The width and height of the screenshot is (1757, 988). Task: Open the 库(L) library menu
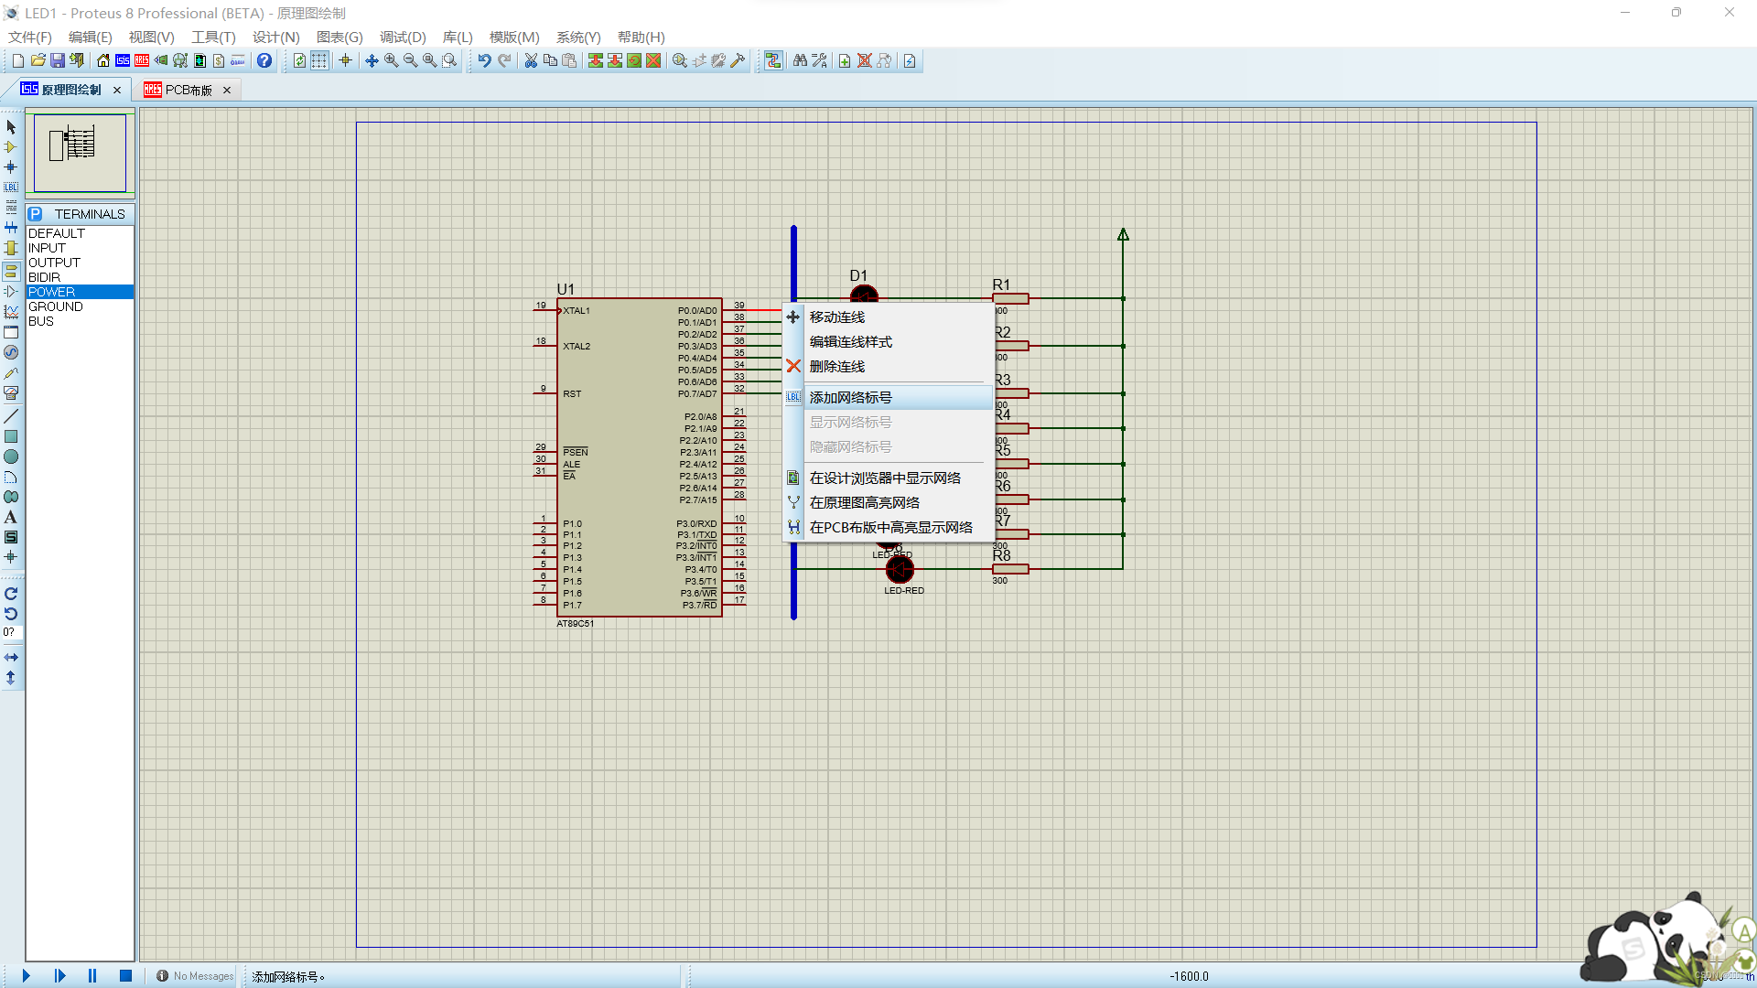(457, 37)
